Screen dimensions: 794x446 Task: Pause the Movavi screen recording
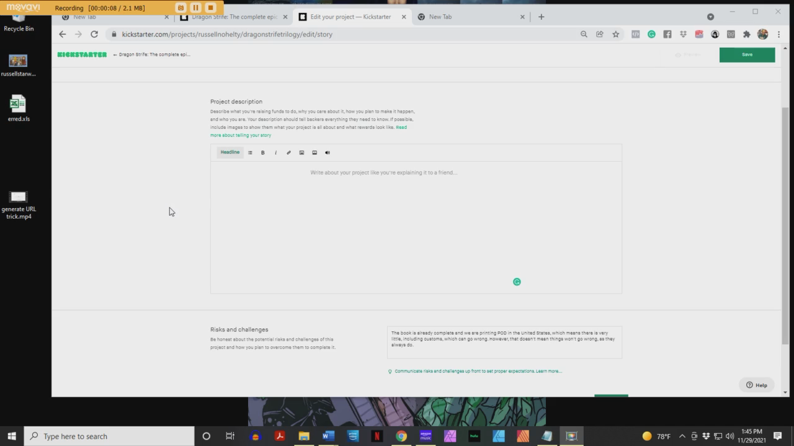coord(195,7)
